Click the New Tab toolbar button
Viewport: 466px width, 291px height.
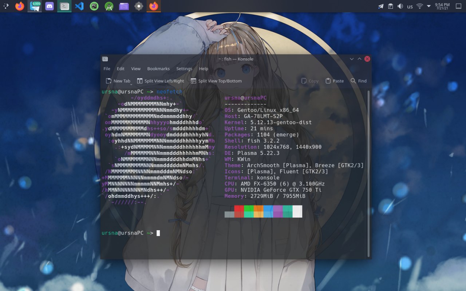click(118, 81)
